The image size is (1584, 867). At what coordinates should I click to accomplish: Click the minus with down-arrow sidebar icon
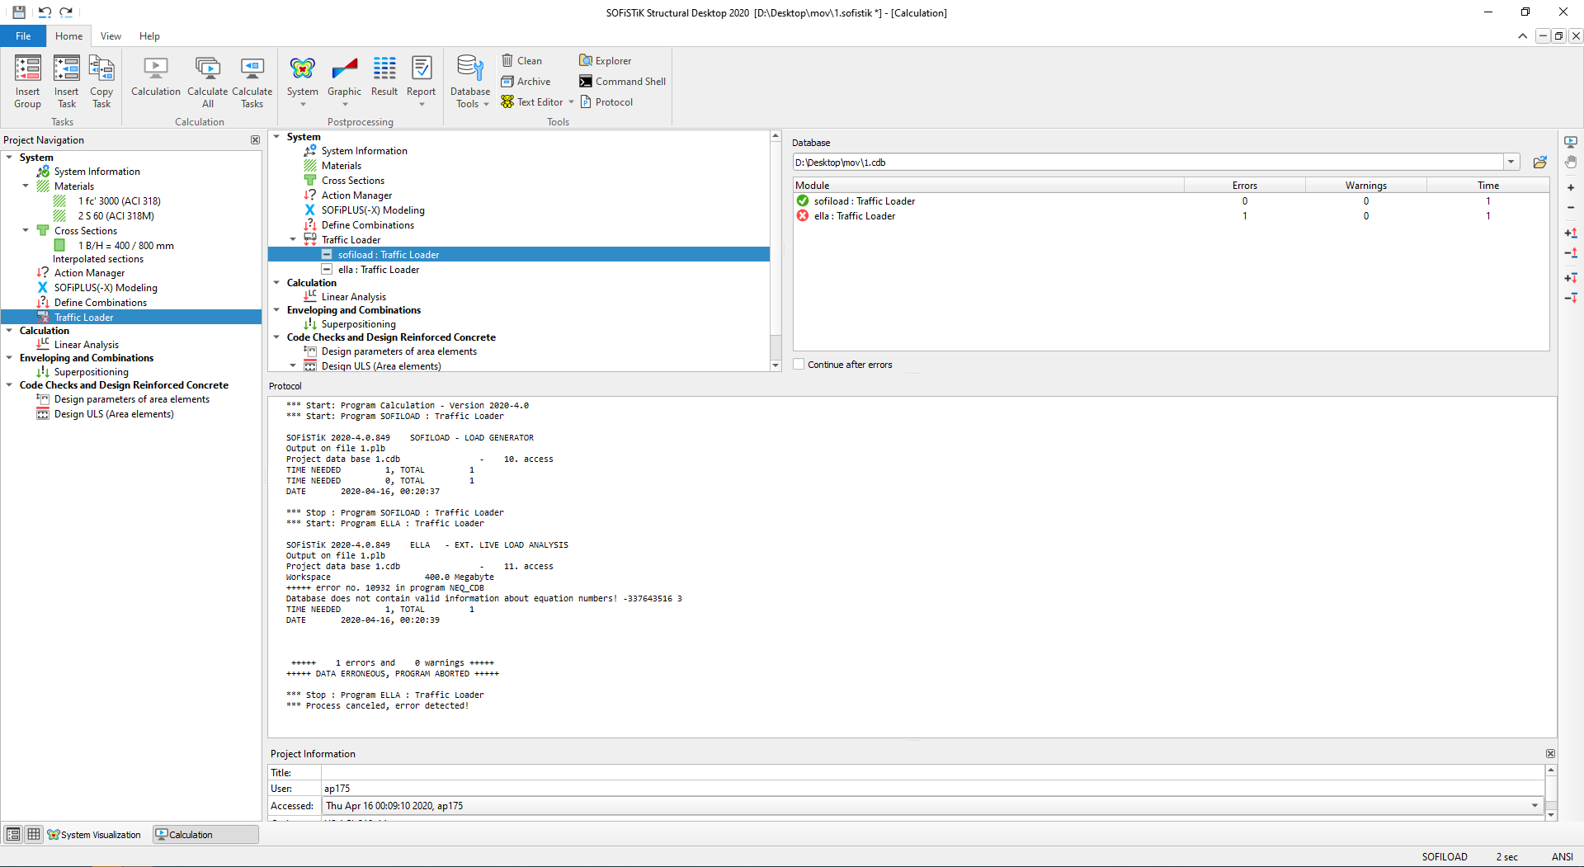pos(1571,298)
